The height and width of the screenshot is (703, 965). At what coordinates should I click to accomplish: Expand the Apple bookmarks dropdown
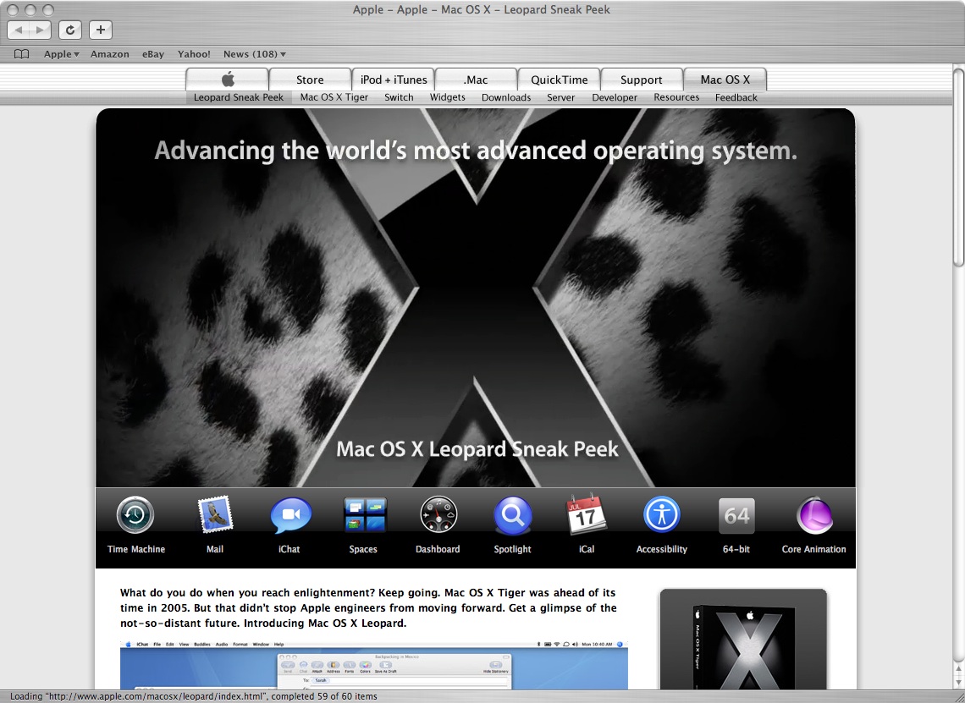pyautogui.click(x=62, y=54)
